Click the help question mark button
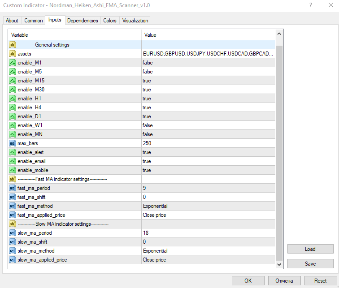The width and height of the screenshot is (339, 288). pyautogui.click(x=311, y=5)
